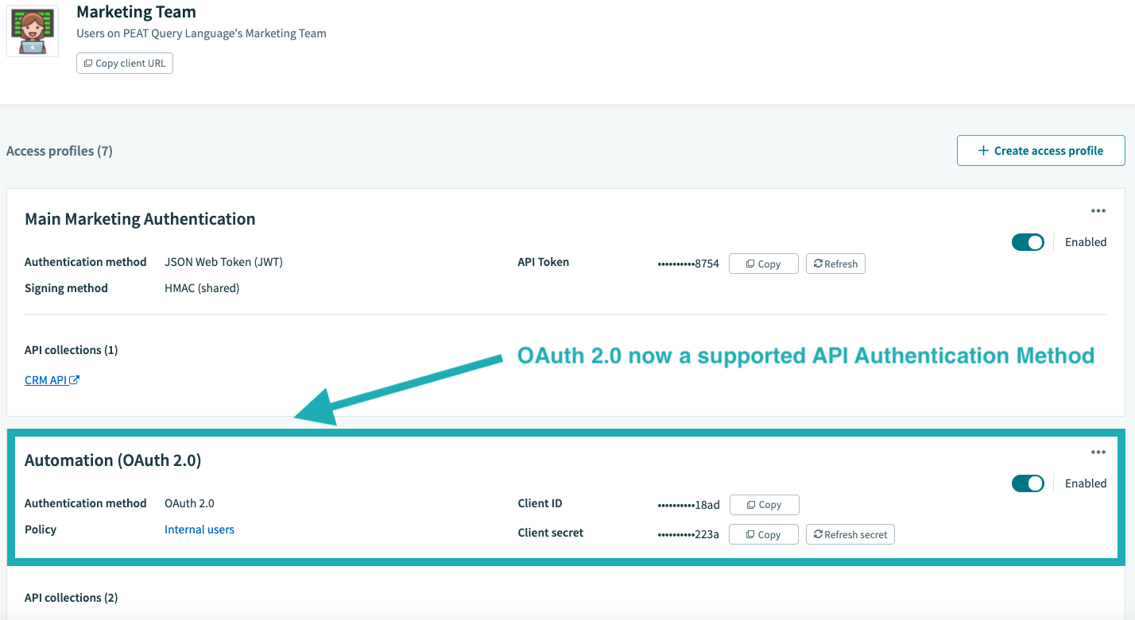Refresh the API Token
Viewport: 1135px width, 620px height.
click(835, 264)
